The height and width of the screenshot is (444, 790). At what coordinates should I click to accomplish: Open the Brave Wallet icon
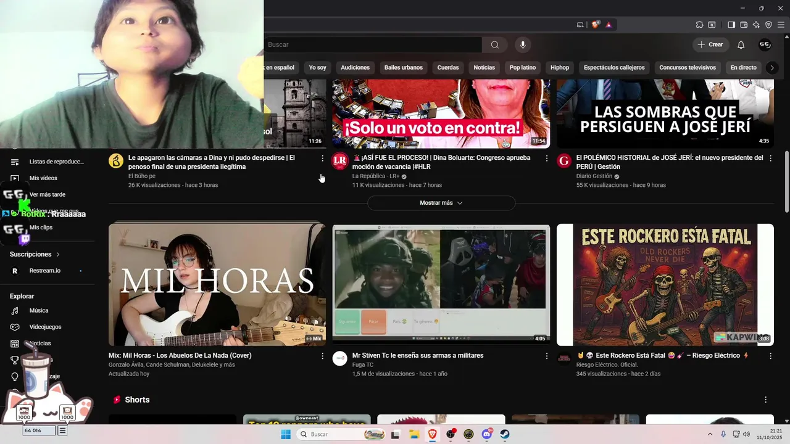pos(744,25)
